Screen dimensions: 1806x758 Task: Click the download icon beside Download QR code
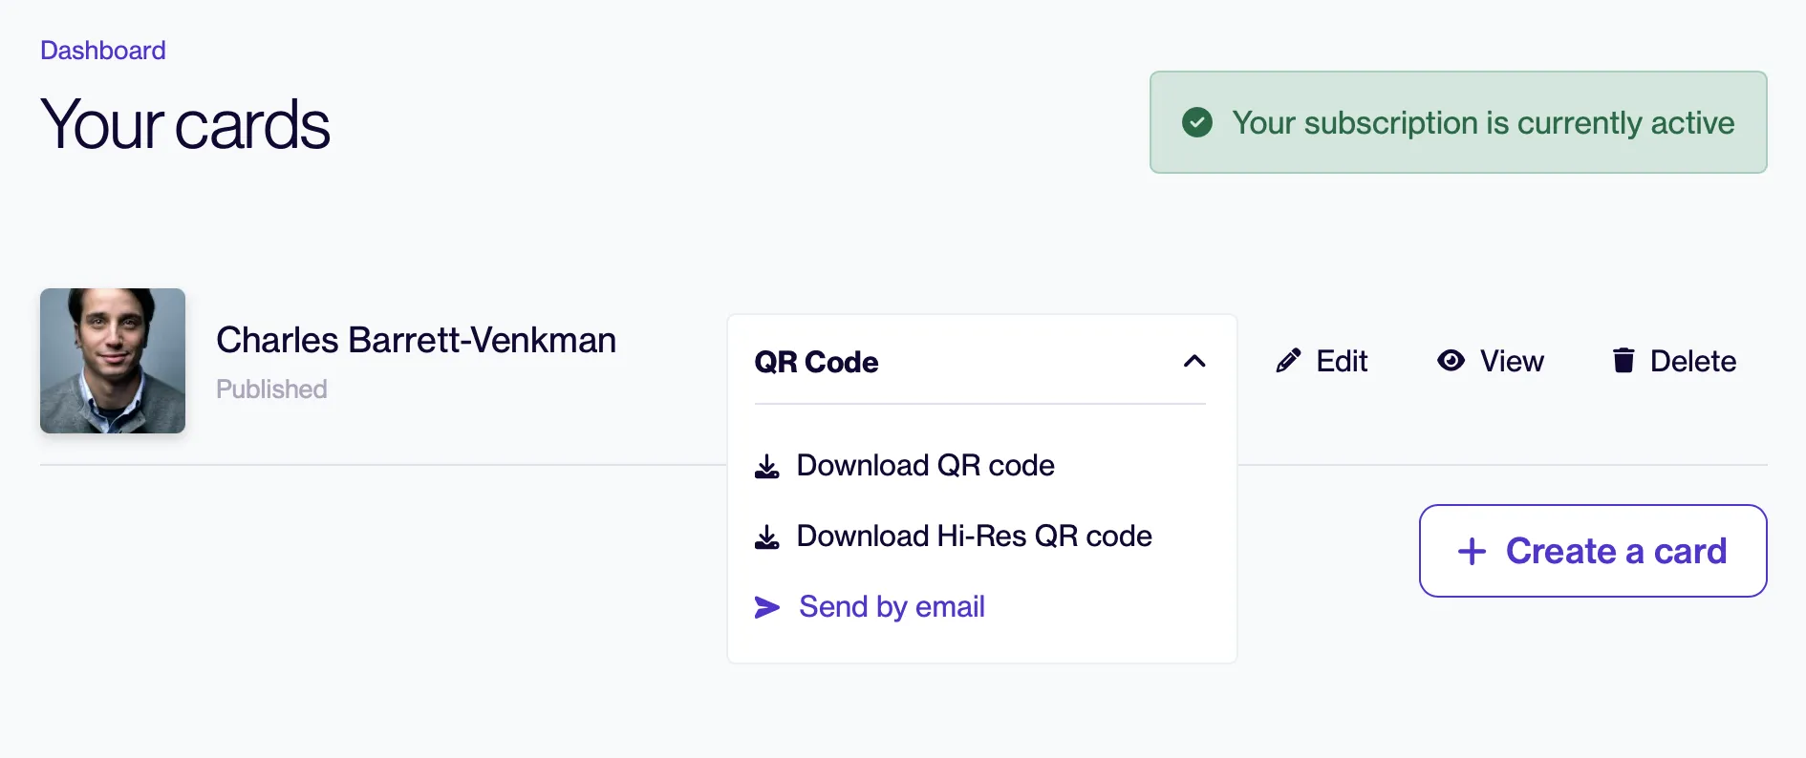[766, 466]
